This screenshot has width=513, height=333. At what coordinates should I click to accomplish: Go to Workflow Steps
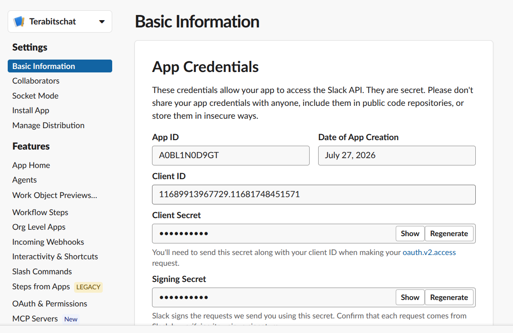pyautogui.click(x=40, y=213)
